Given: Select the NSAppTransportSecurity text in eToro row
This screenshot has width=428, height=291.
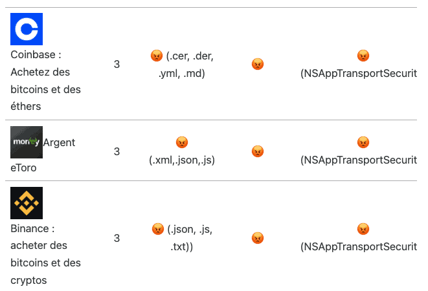Looking at the screenshot, I should (358, 160).
